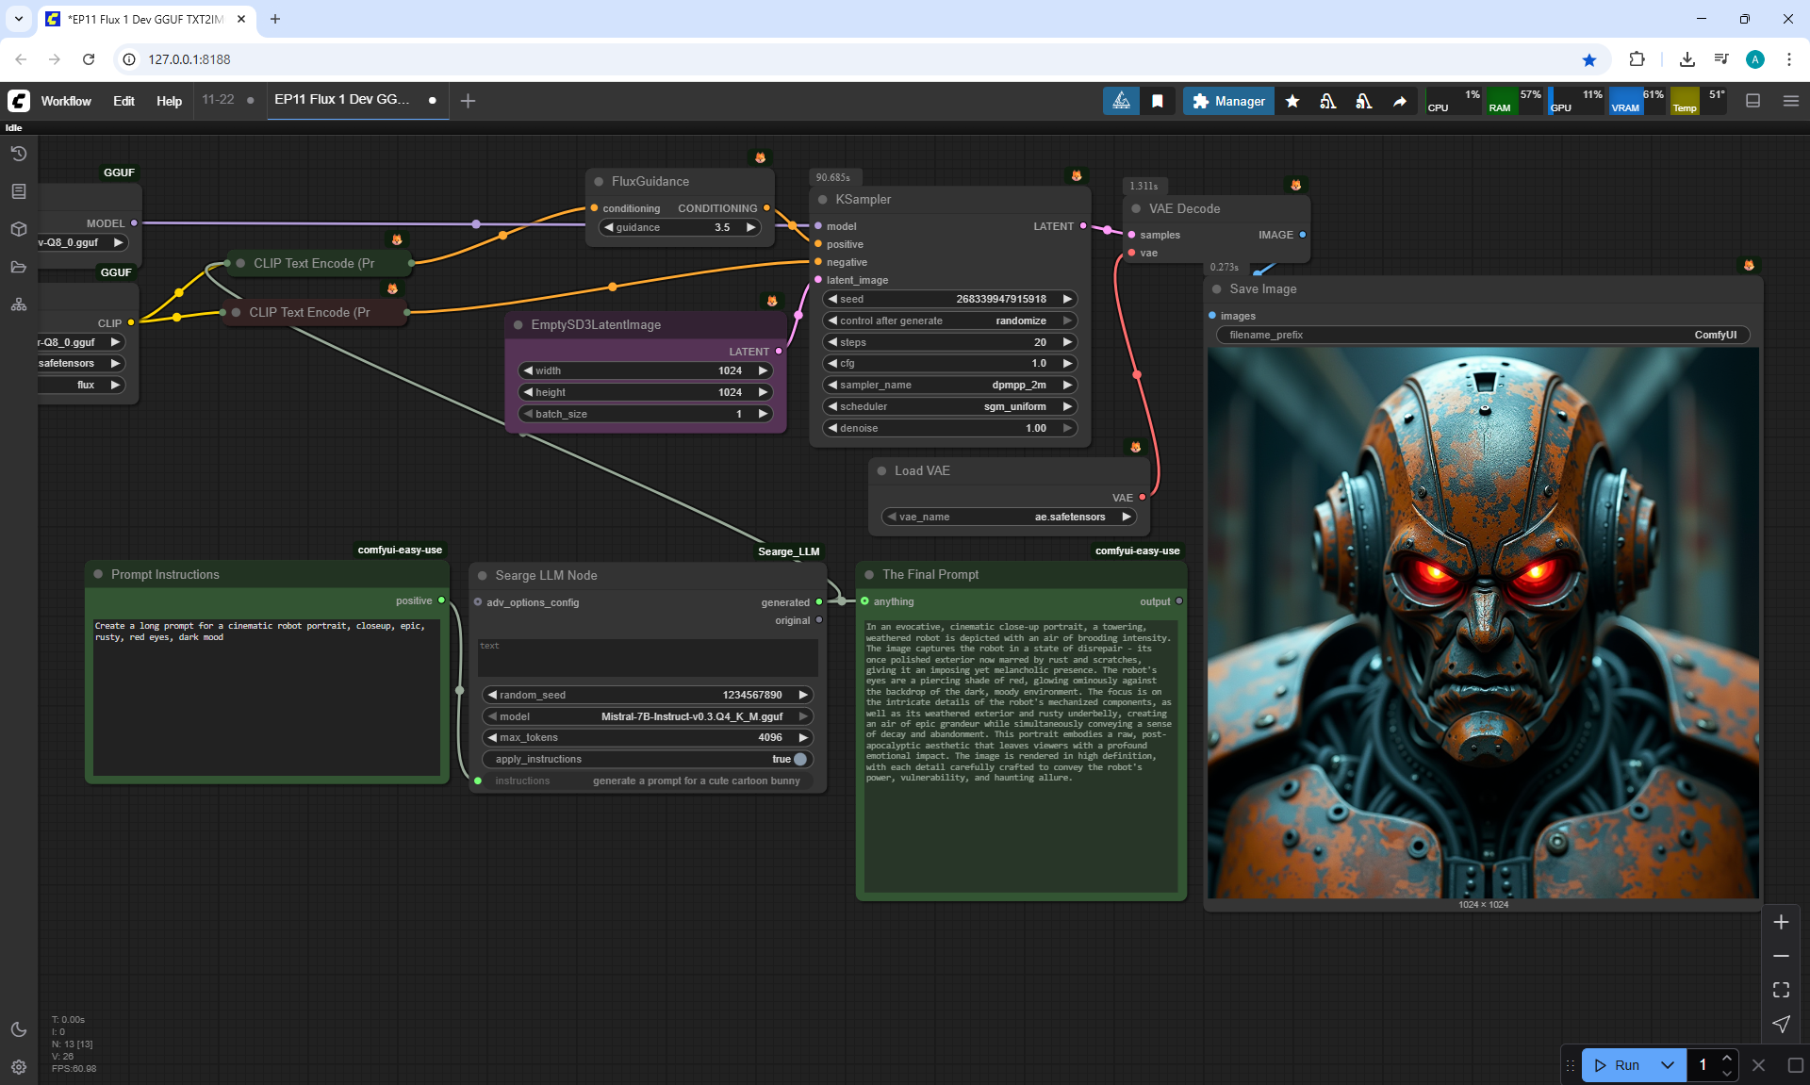
Task: Toggle dark theme moon icon
Action: [x=19, y=1029]
